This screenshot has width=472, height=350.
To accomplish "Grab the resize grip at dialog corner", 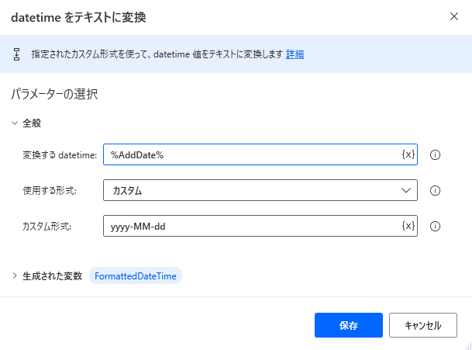I will coord(467,345).
